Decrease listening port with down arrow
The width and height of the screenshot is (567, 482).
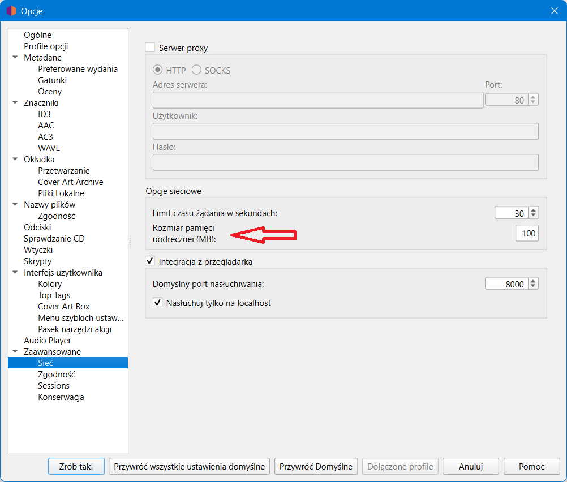pyautogui.click(x=534, y=287)
